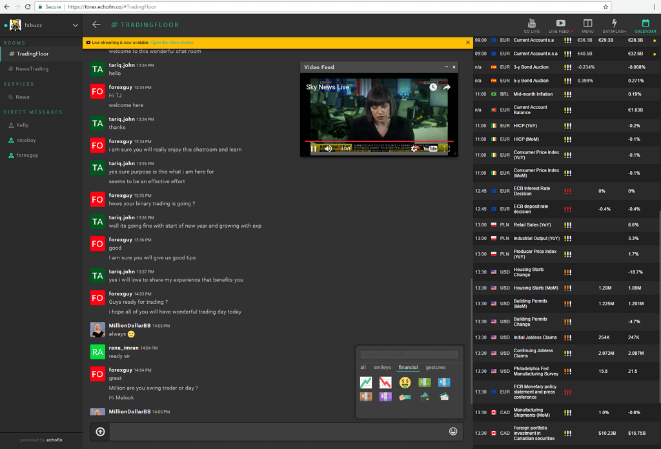Mute the video feed speaker icon
Viewport: 661px width, 449px height.
tap(328, 148)
